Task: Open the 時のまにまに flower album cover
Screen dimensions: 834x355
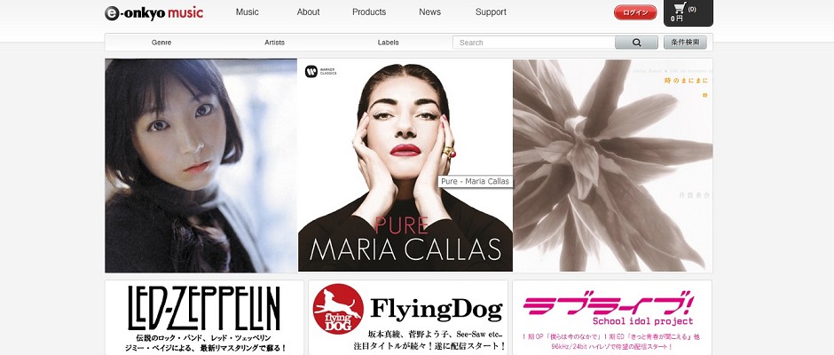Action: click(x=613, y=166)
